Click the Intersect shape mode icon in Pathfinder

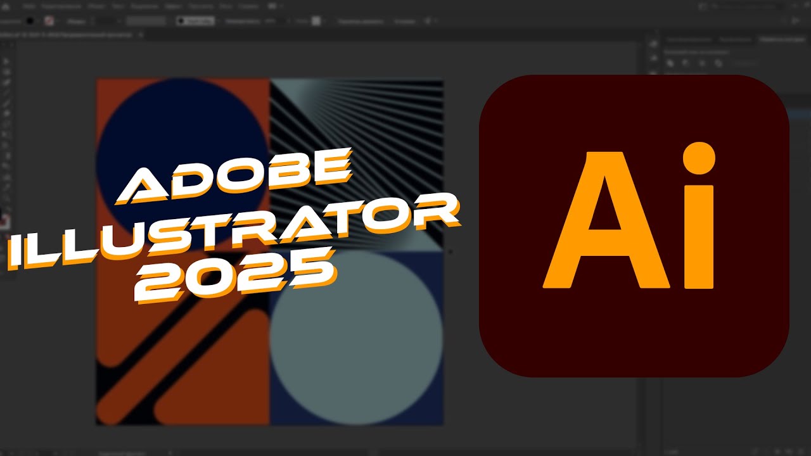tap(702, 63)
